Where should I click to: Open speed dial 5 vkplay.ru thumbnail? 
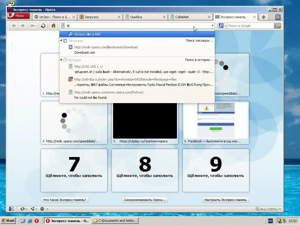click(x=145, y=123)
